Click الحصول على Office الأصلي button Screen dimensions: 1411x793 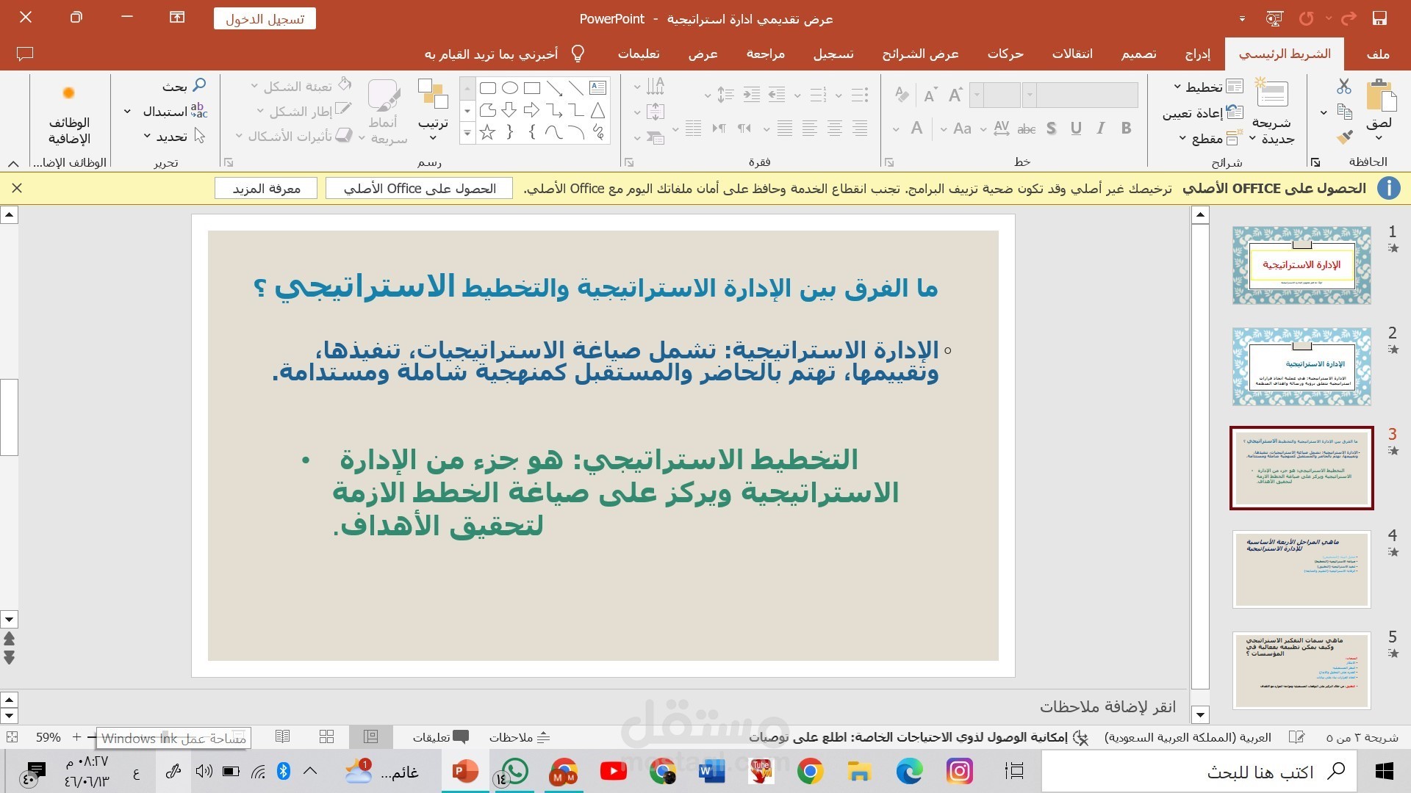419,189
